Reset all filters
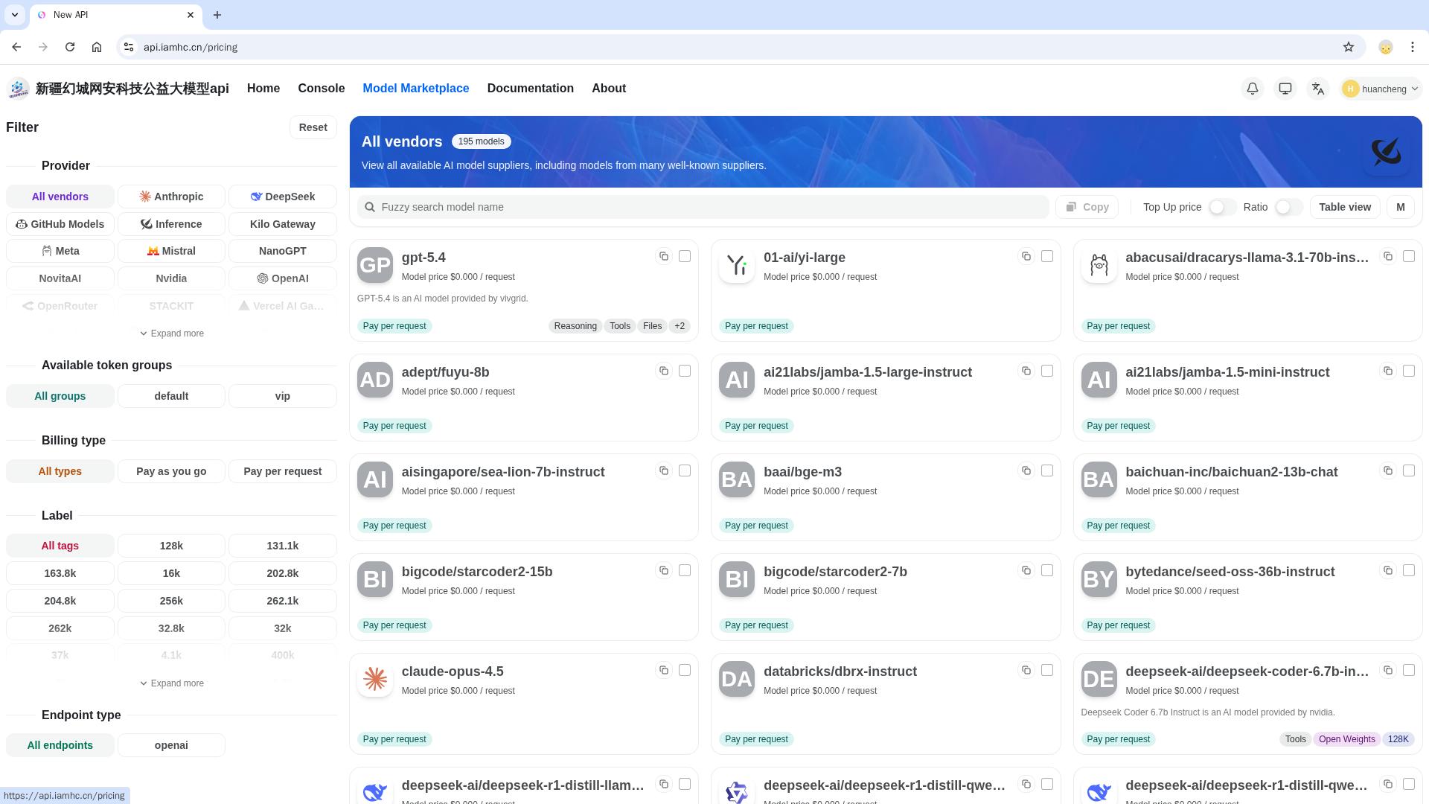Viewport: 1429px width, 804px height. tap(313, 127)
